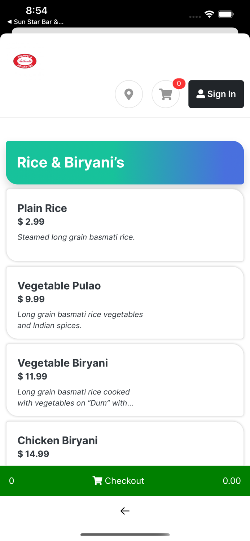Click the 0.00 total in Checkout bar
This screenshot has height=541, width=250.
coord(232,480)
